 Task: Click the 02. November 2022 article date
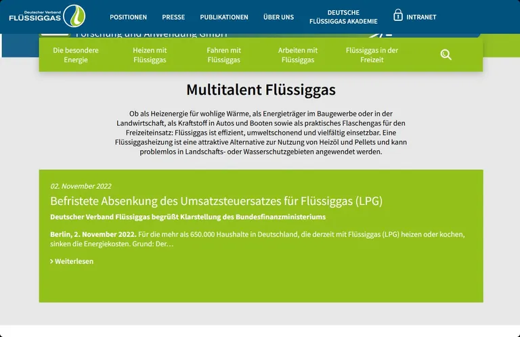tap(81, 186)
